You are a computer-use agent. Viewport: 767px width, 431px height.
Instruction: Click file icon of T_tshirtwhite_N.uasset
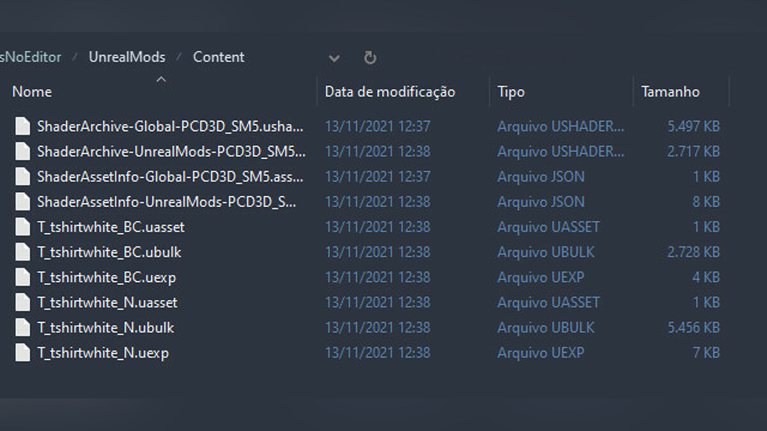tap(23, 302)
